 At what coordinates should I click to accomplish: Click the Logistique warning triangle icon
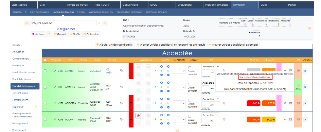(36, 106)
